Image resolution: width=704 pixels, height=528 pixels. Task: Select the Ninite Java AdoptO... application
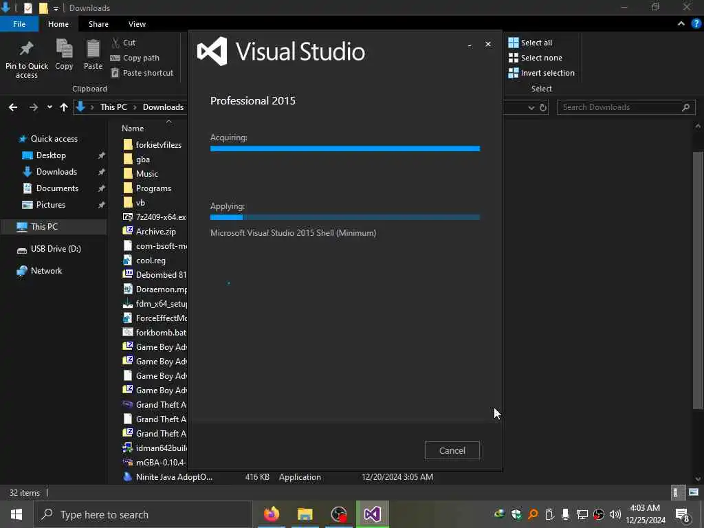click(174, 477)
